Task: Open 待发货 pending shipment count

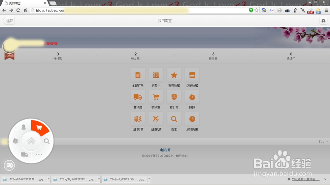Action: pos(135,56)
